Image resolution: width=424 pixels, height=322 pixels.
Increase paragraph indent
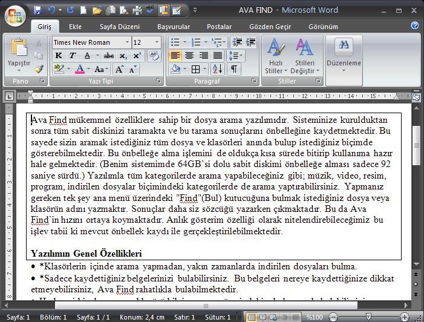[251, 42]
